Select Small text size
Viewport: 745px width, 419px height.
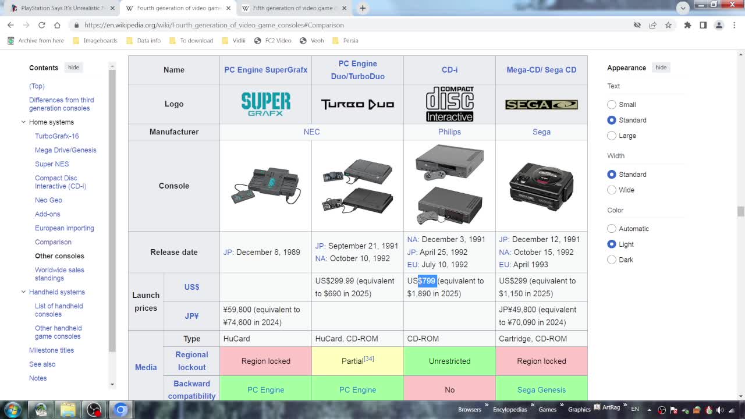pos(612,105)
